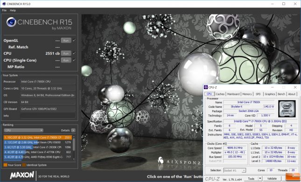Image resolution: width=301 pixels, height=182 pixels.
Task: Open the Ranking CPU dropdown
Action: pyautogui.click(x=23, y=130)
